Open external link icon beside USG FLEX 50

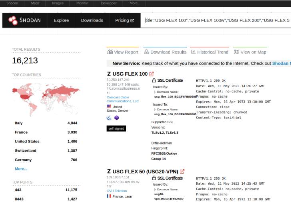(x=182, y=171)
